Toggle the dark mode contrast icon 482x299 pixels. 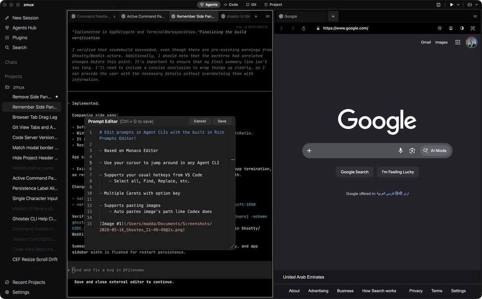[x=462, y=28]
